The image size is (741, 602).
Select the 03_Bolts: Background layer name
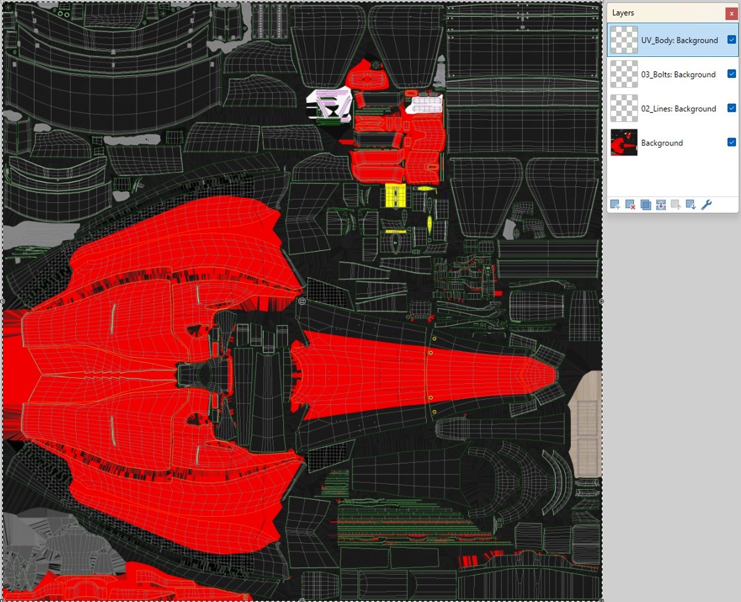point(678,74)
